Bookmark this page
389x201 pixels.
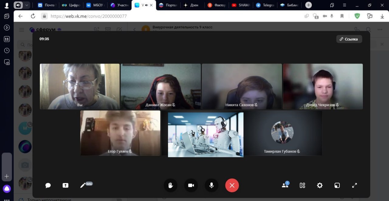[x=342, y=16]
